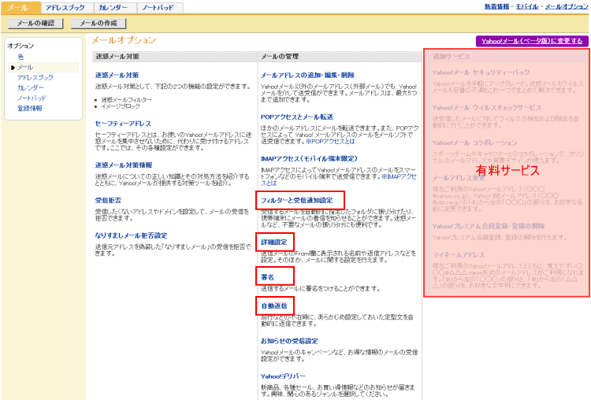The image size is (591, 400).
Task: Select 登録情報 in the options sidebar
Action: (x=30, y=108)
